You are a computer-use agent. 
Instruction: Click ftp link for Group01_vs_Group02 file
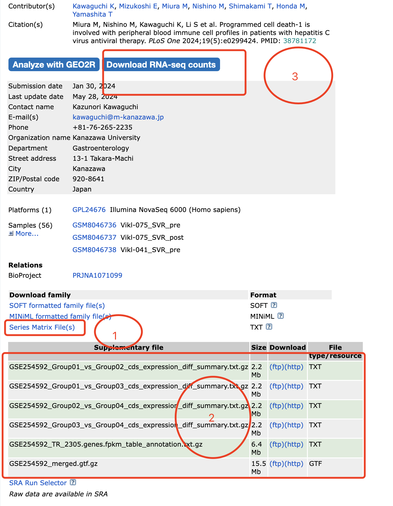tap(277, 367)
